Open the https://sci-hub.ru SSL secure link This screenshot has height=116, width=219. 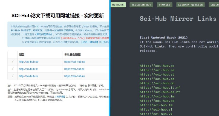pyautogui.click(x=74, y=76)
